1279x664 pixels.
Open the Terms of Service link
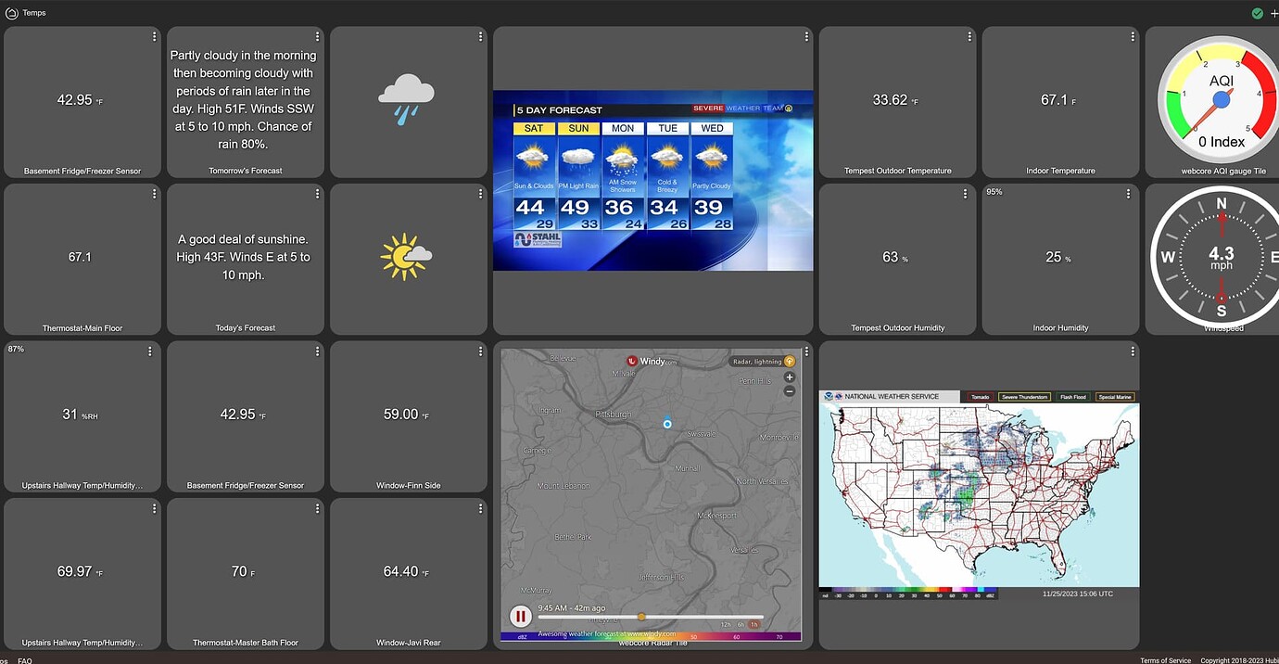[x=1164, y=660]
